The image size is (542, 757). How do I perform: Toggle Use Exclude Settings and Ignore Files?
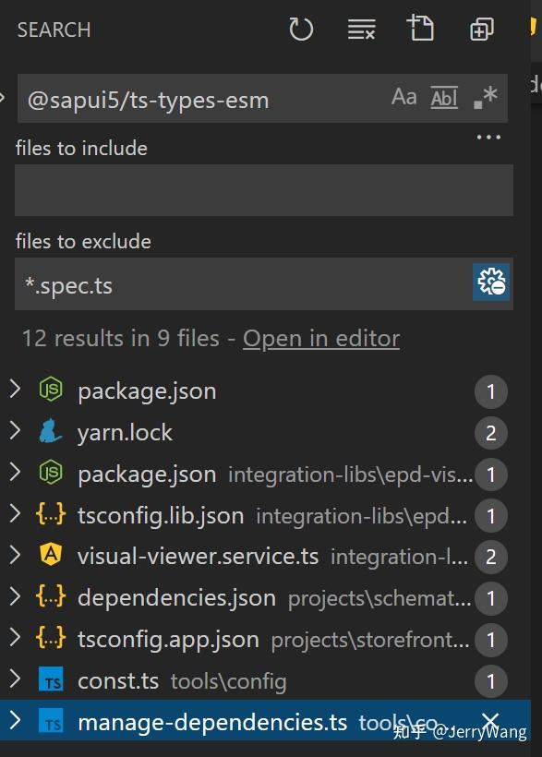tap(492, 283)
